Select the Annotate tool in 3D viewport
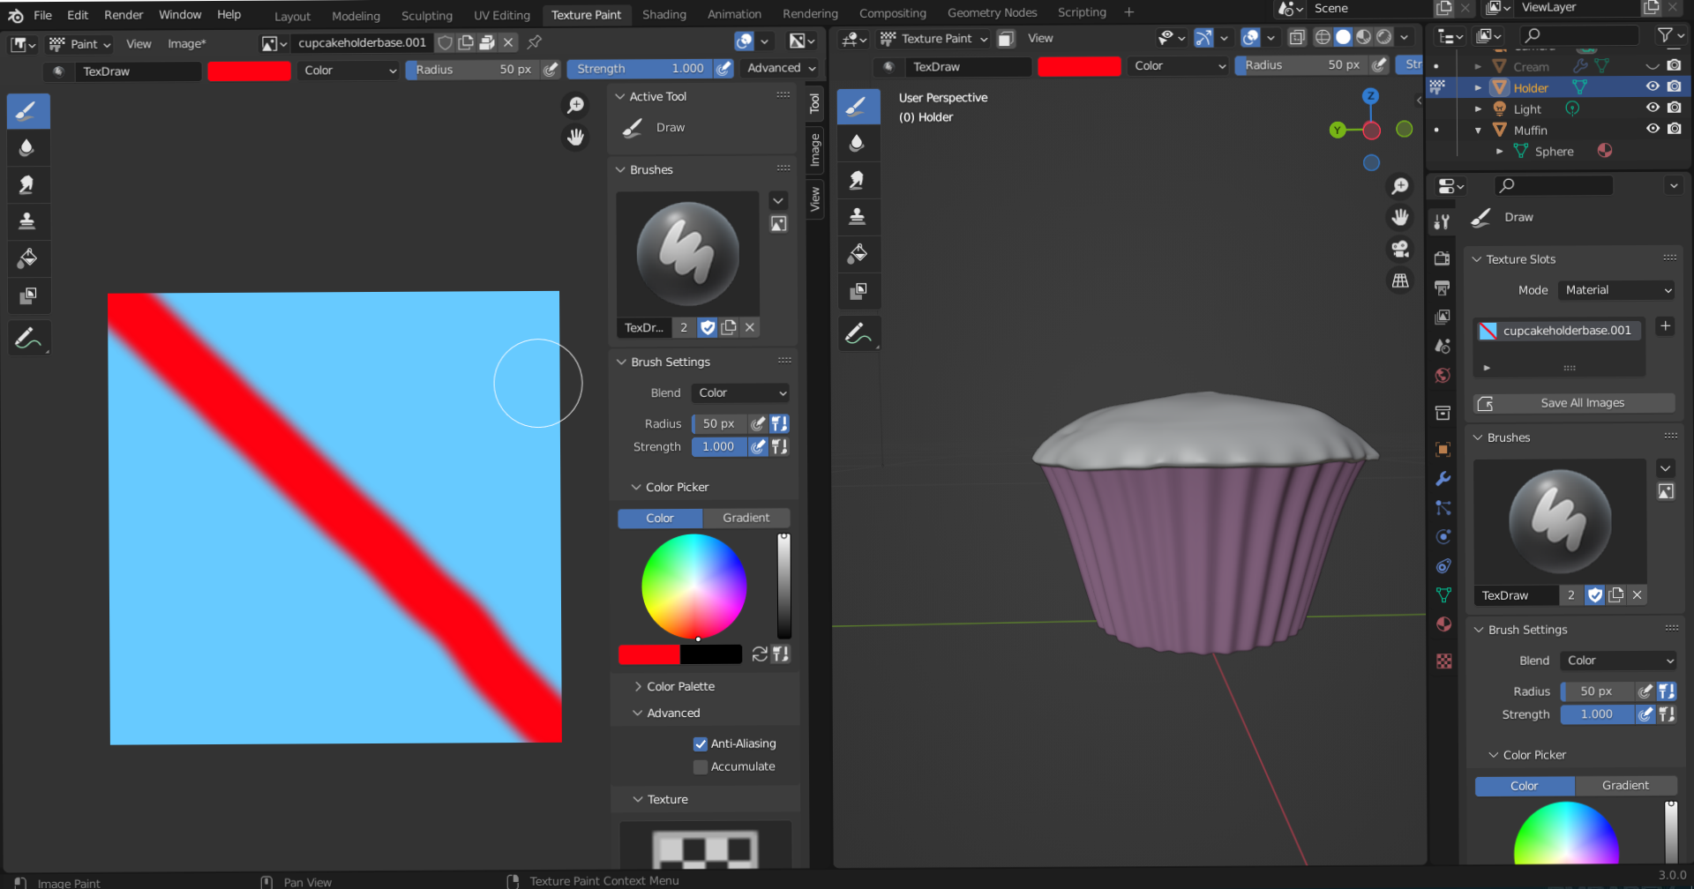The width and height of the screenshot is (1694, 889). click(x=858, y=333)
